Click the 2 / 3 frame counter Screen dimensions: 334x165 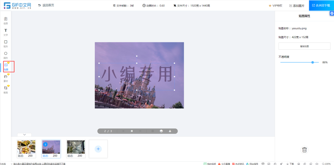pos(108,131)
